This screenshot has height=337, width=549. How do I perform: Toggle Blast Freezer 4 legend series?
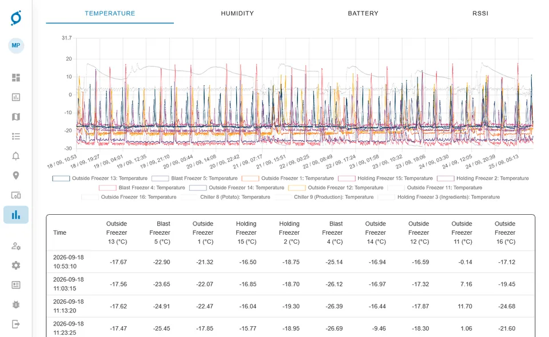click(x=142, y=188)
